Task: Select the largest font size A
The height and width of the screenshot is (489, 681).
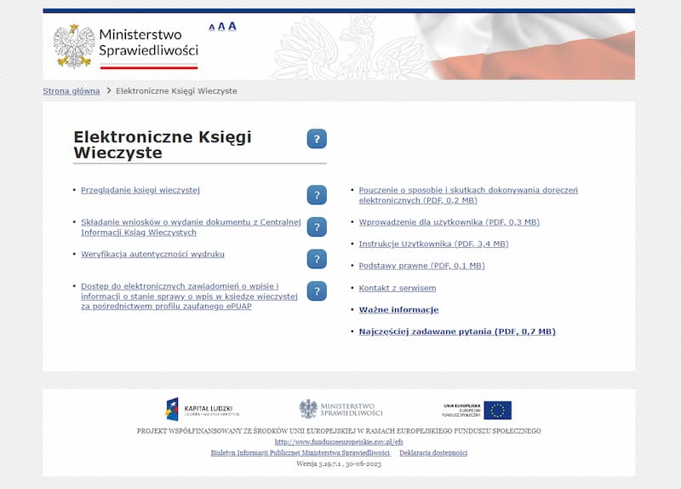Action: click(x=232, y=26)
